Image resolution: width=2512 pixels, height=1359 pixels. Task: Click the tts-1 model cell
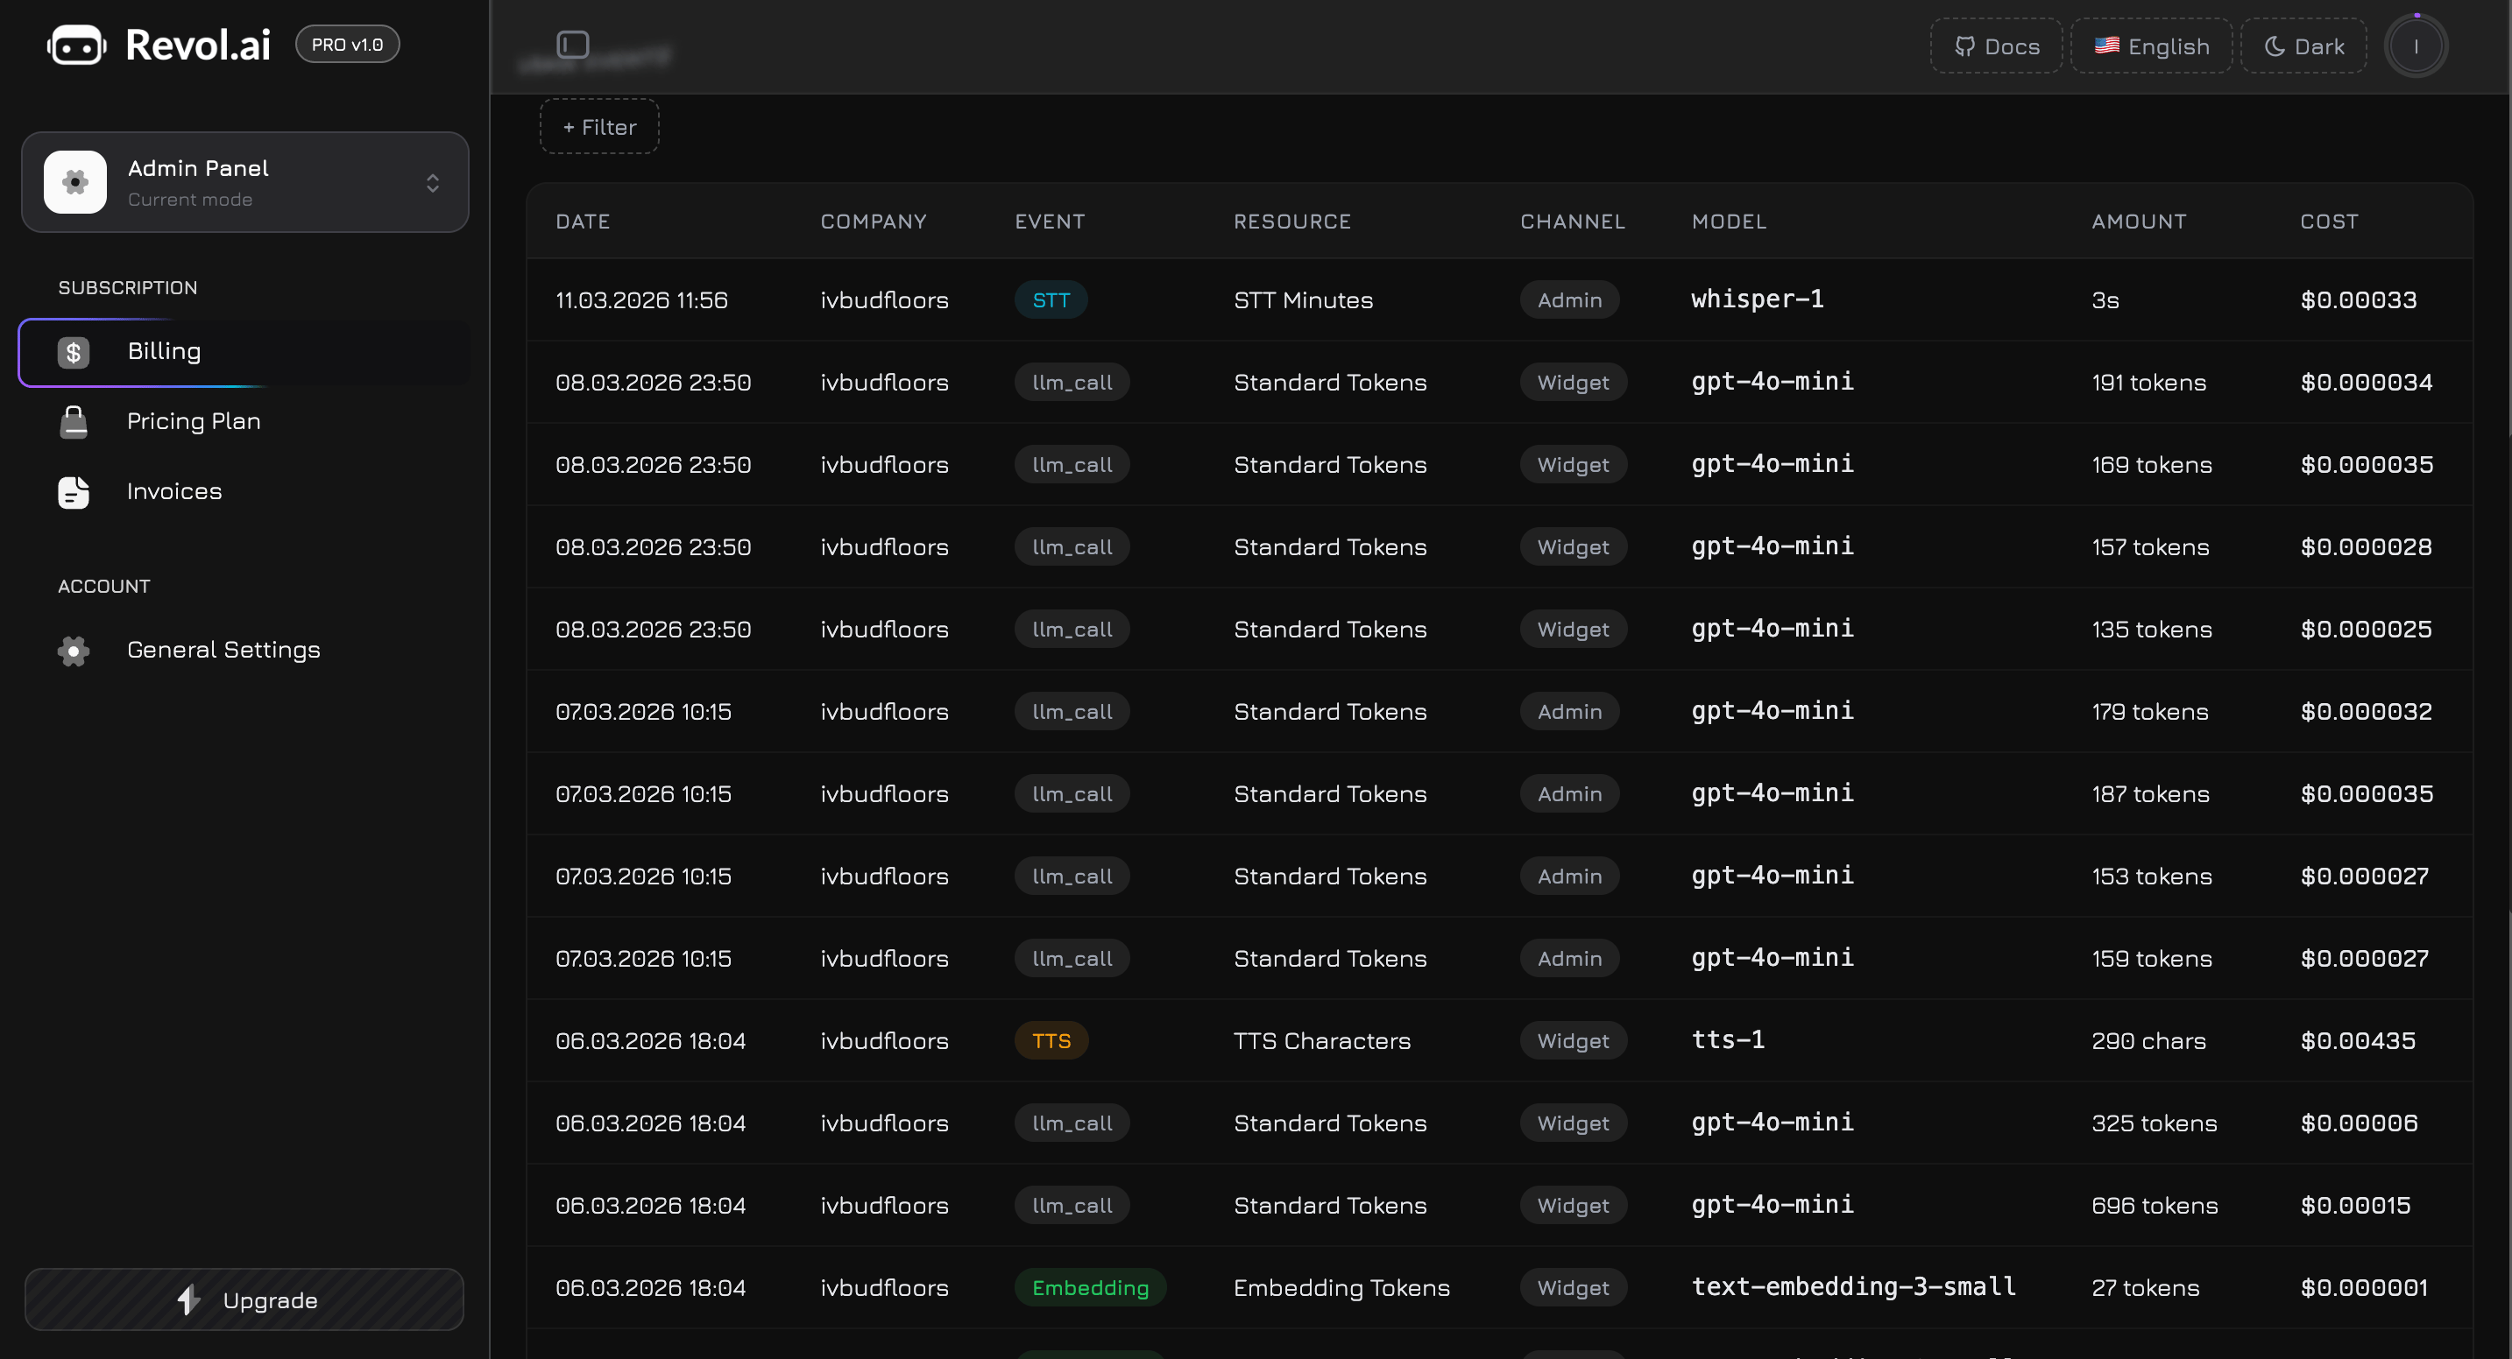(x=1728, y=1040)
